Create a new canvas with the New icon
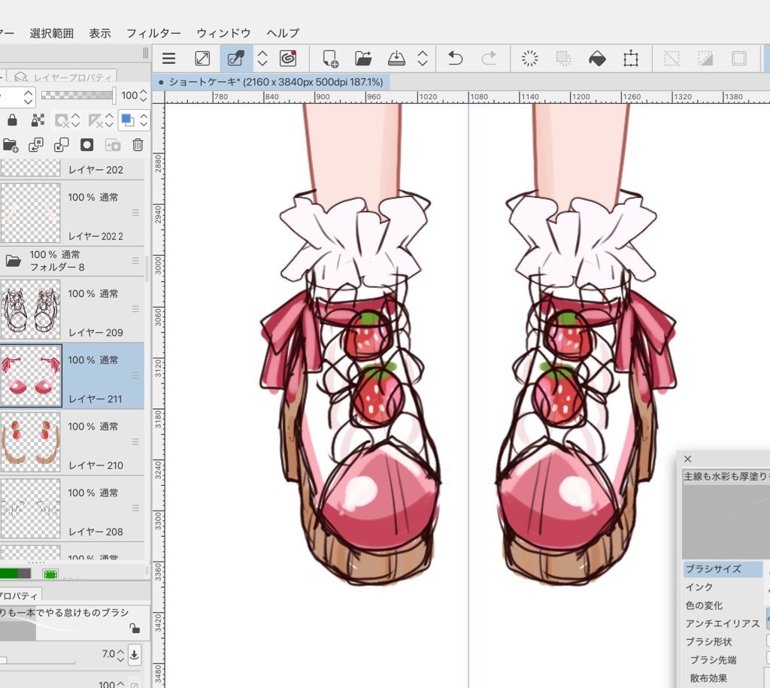This screenshot has width=770, height=688. [329, 59]
